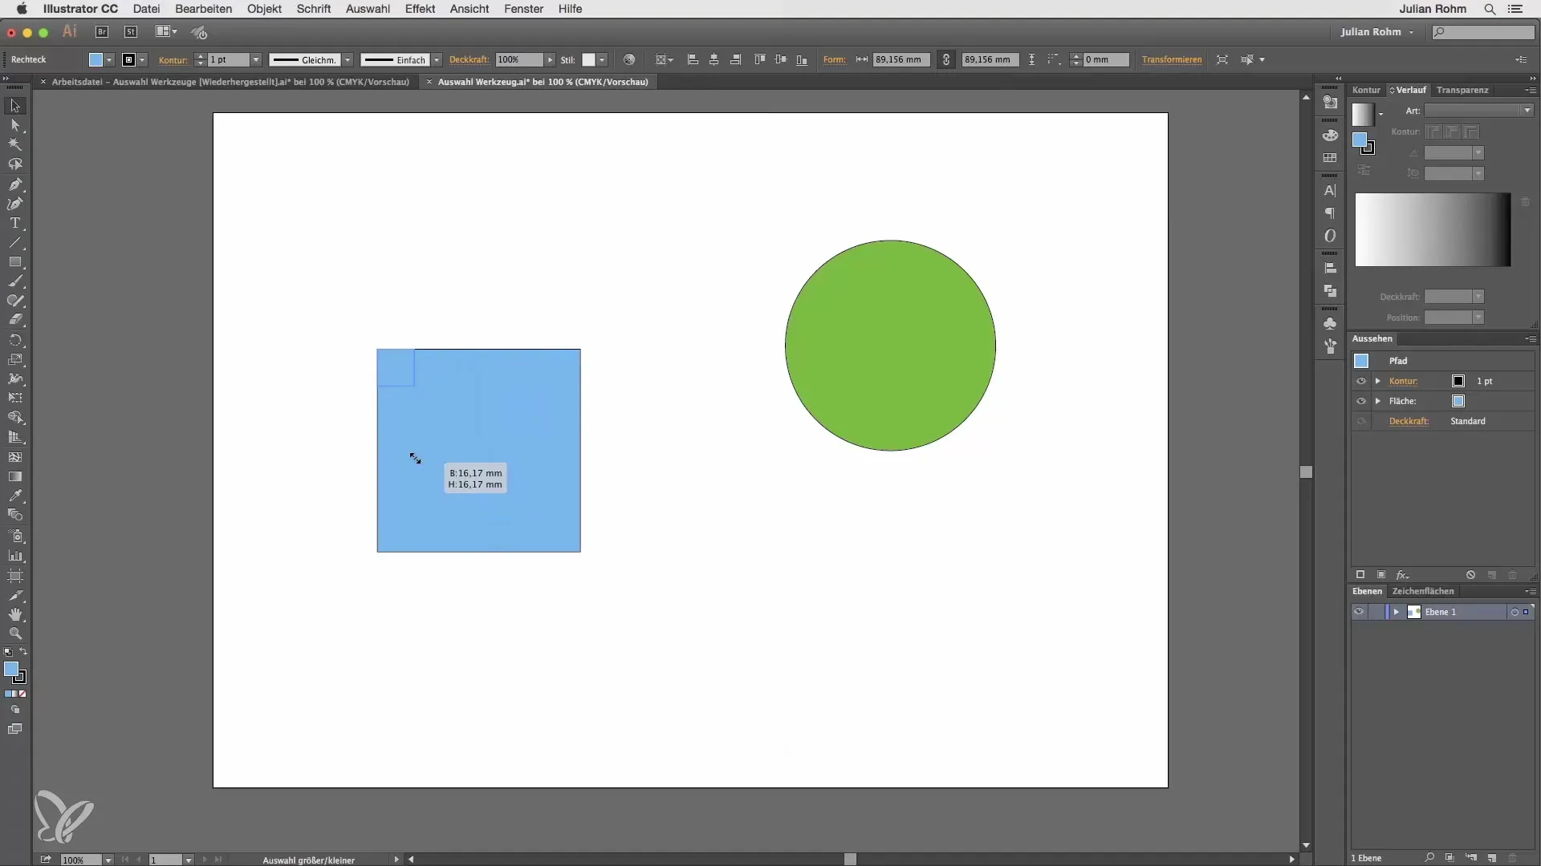The width and height of the screenshot is (1541, 866).
Task: Select the Magic Wand tool
Action: coord(15,145)
